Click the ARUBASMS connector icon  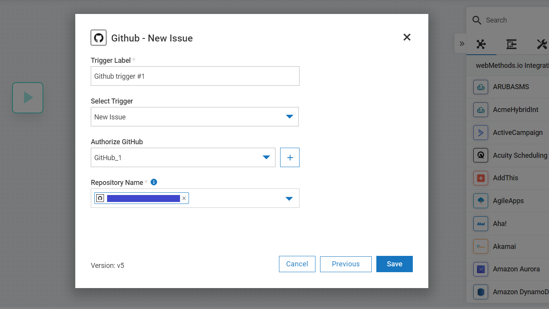(x=480, y=87)
